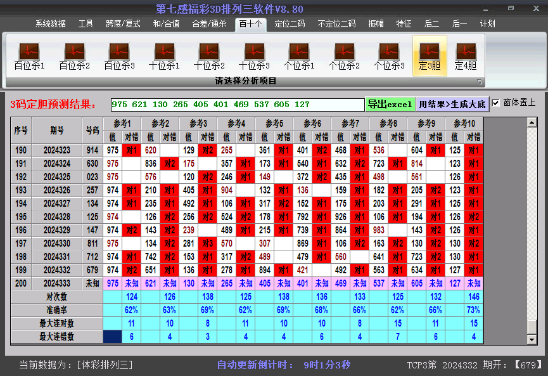Click the 未知 号码 cell in row 200
Viewport: 548px width, 376px height.
pyautogui.click(x=92, y=283)
